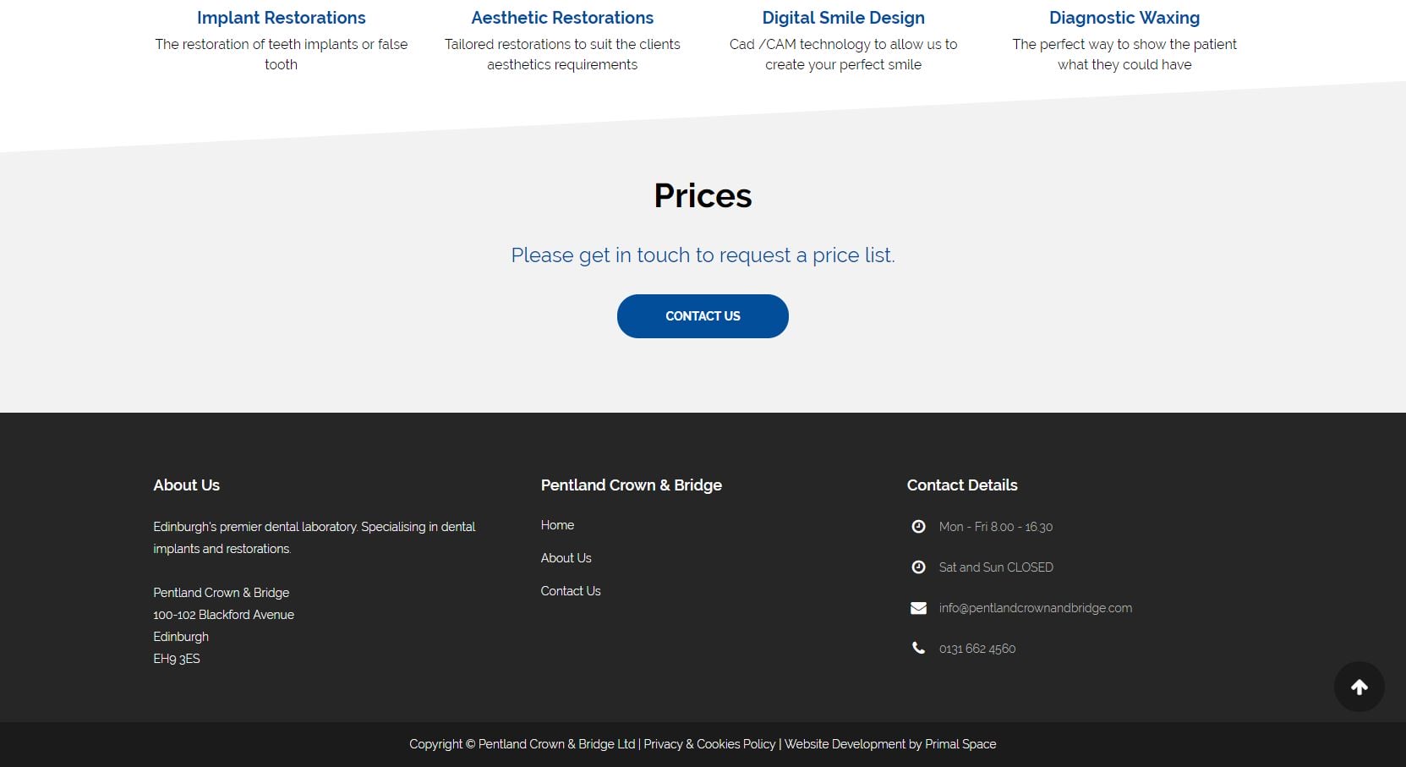
Task: Visit the Primal Space developer link
Action: 960,744
